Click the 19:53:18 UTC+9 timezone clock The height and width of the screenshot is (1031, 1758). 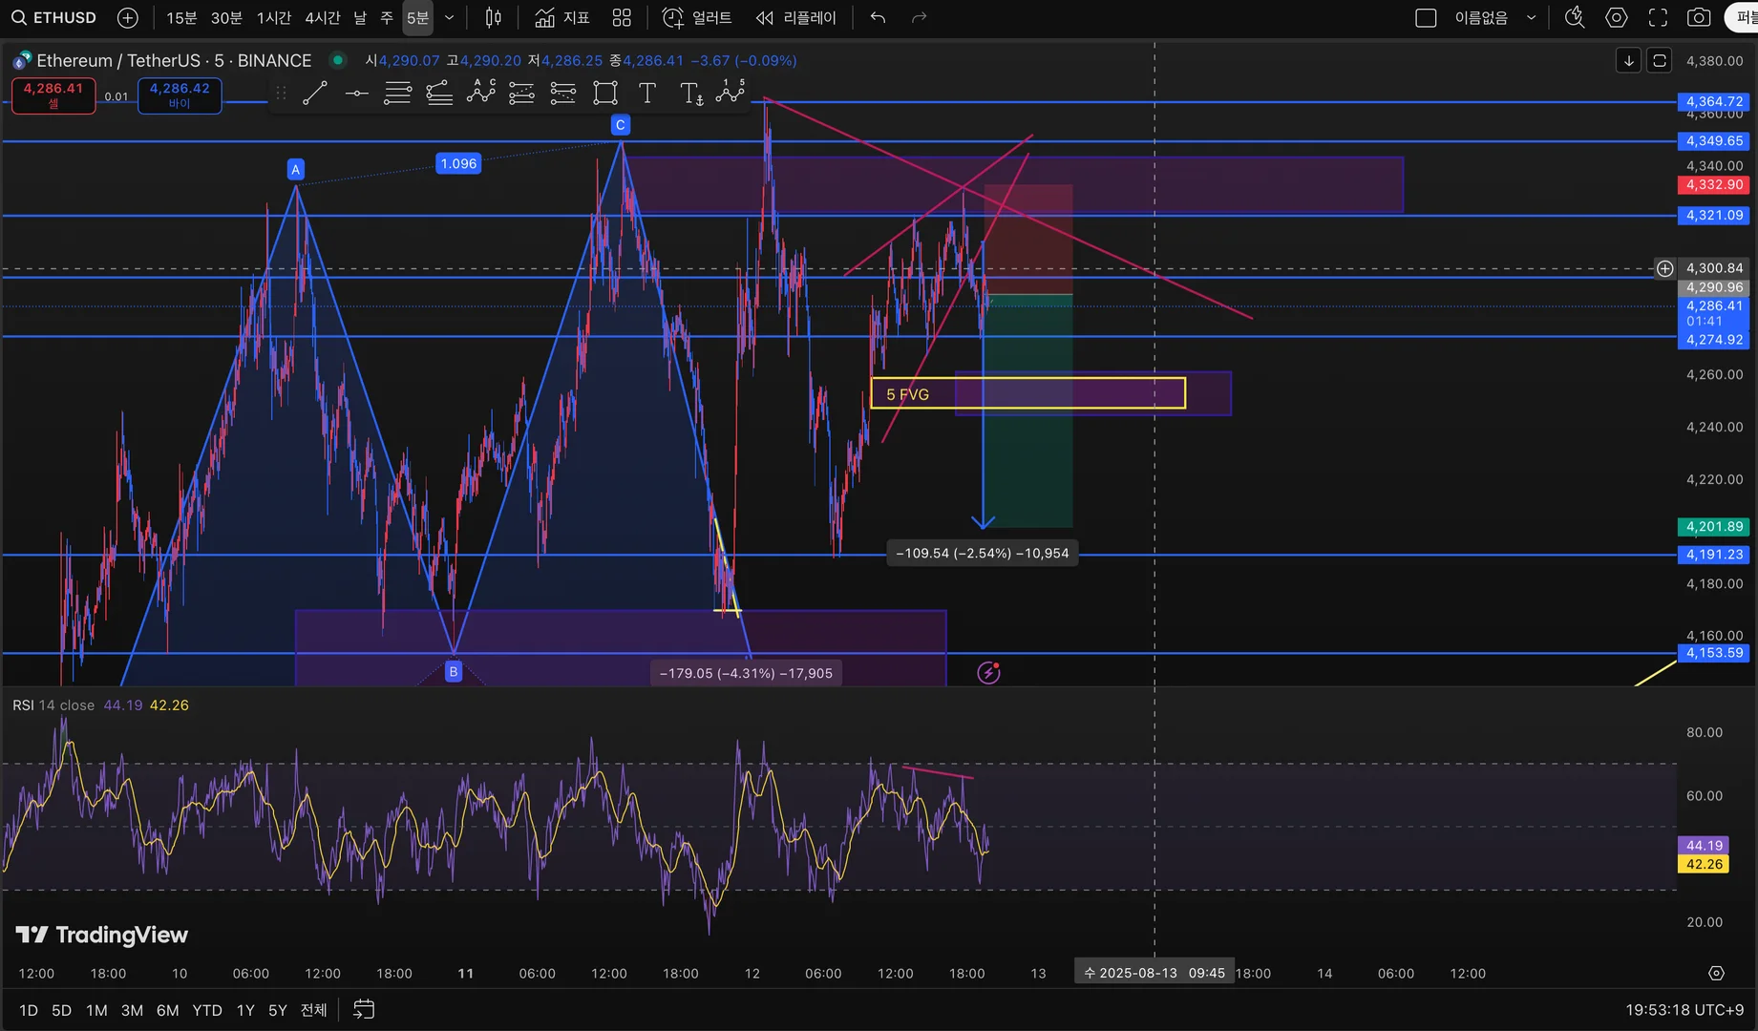1684,1010
